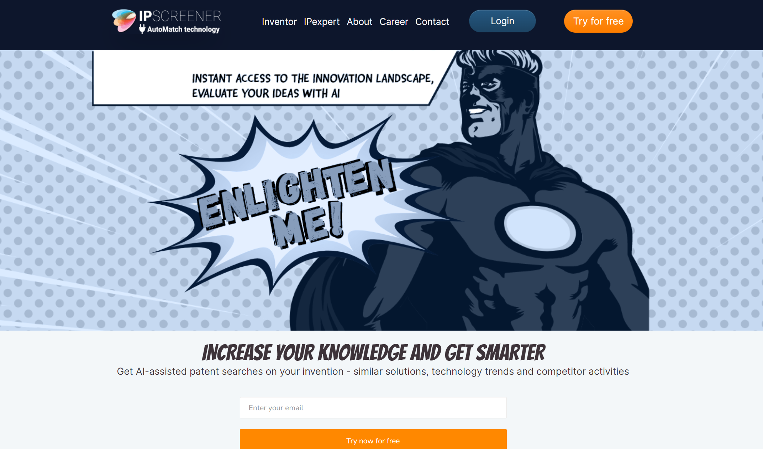
Task: Click the IPexpert navigation menu item
Action: (x=322, y=21)
